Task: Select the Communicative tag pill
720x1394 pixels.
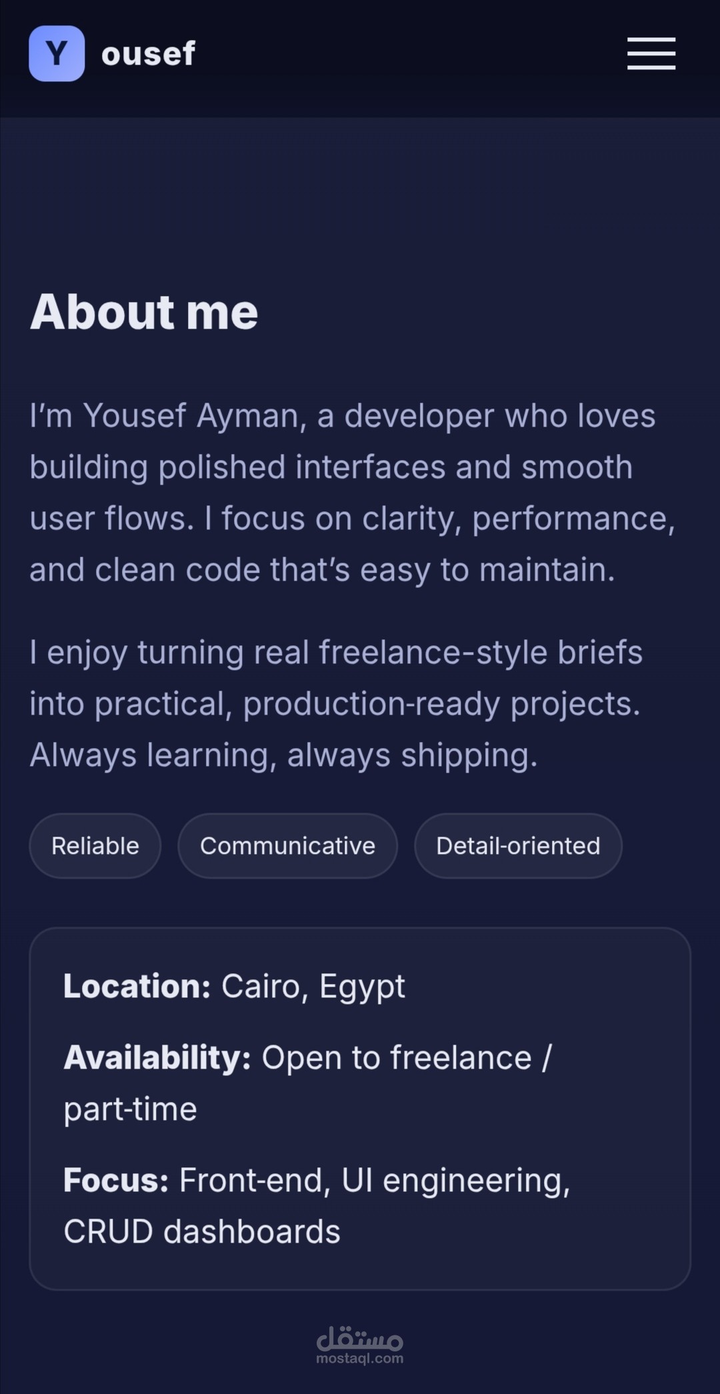Action: point(287,845)
